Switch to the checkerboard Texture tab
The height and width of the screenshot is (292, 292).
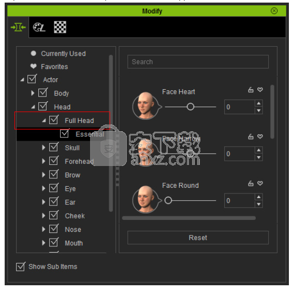tap(60, 27)
